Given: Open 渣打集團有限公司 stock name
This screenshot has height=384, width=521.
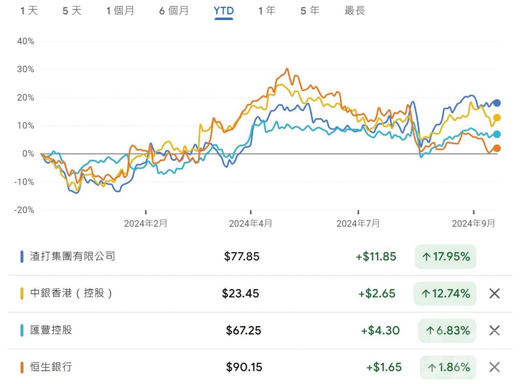Looking at the screenshot, I should [x=73, y=256].
